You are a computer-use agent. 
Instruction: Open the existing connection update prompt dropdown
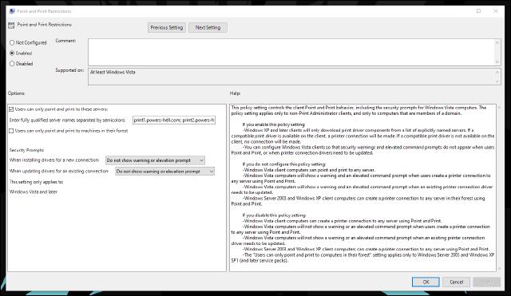165,172
